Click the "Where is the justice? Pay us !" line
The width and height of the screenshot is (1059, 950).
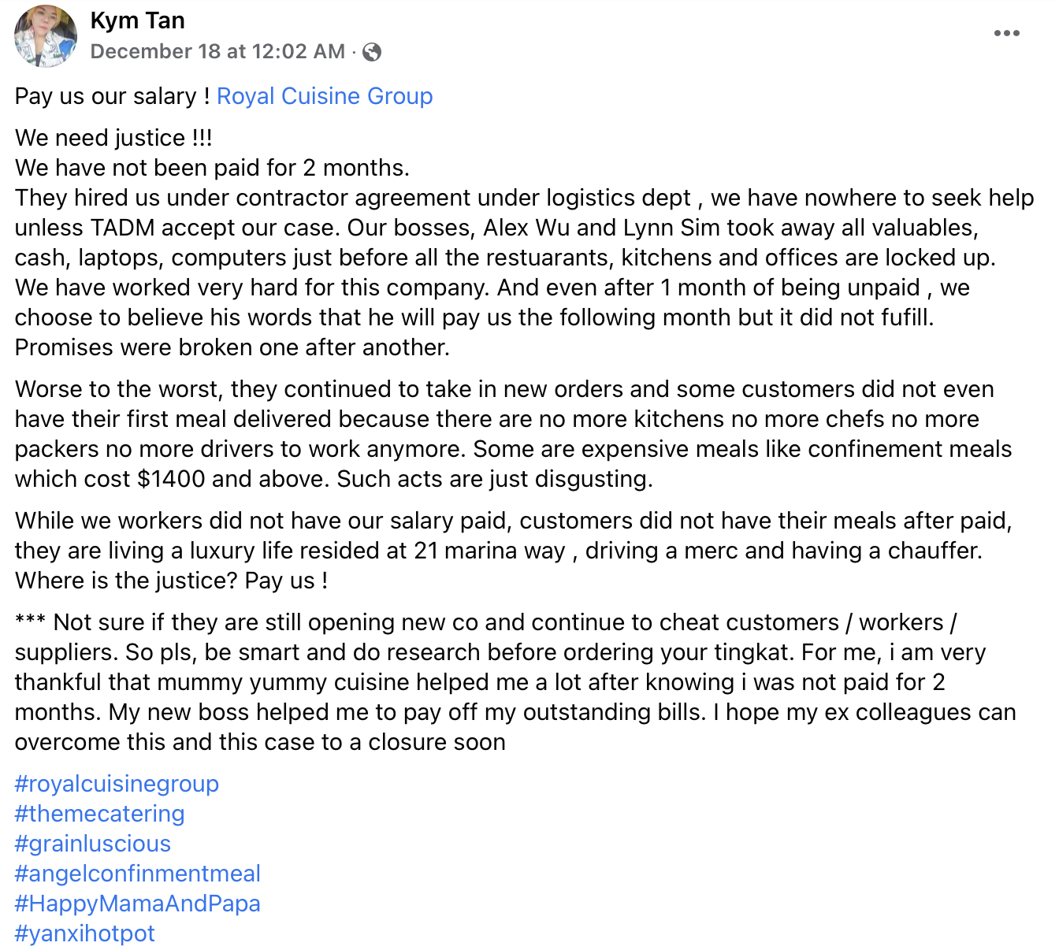[171, 581]
